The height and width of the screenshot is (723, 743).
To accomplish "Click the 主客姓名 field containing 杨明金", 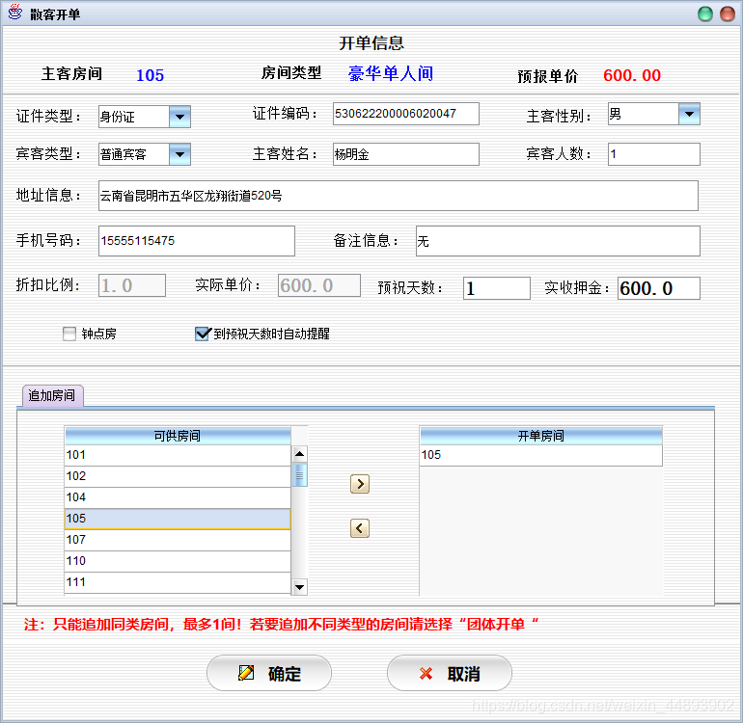I will pos(405,154).
